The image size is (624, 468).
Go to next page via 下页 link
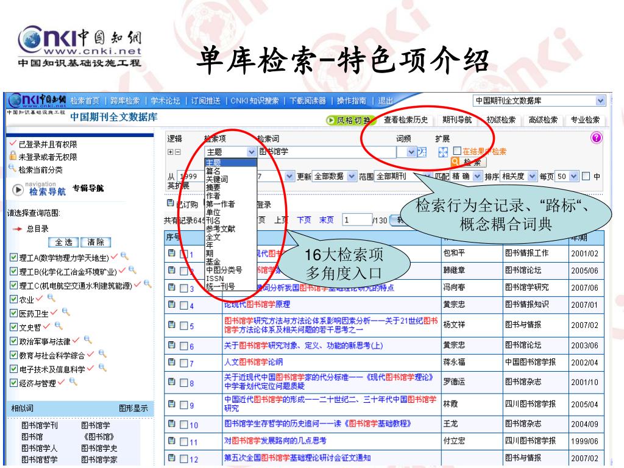(304, 220)
